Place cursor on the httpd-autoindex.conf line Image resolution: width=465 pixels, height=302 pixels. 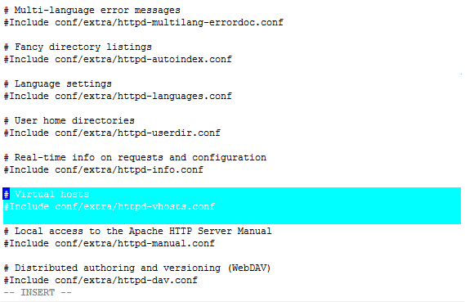[118, 60]
